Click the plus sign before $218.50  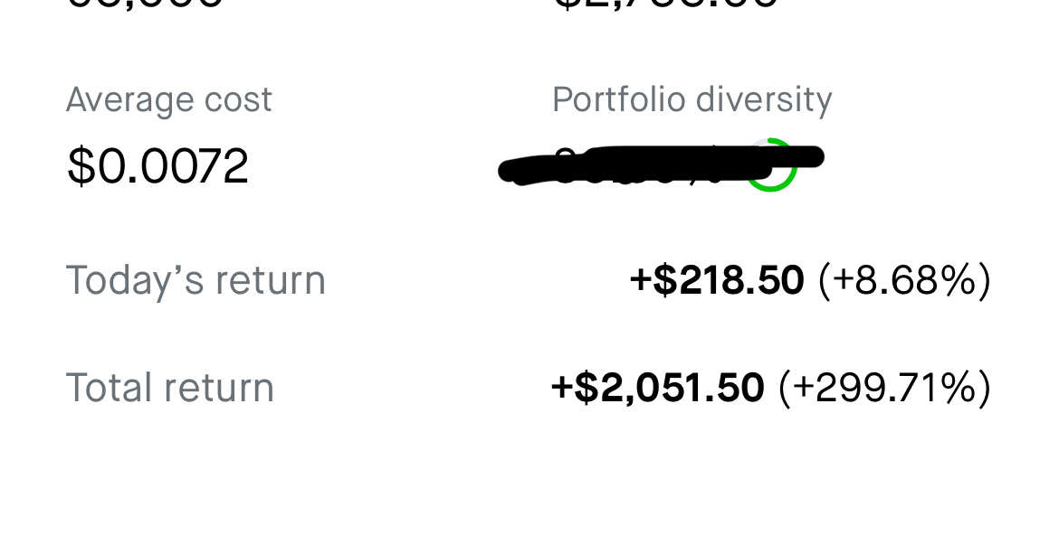pyautogui.click(x=639, y=280)
